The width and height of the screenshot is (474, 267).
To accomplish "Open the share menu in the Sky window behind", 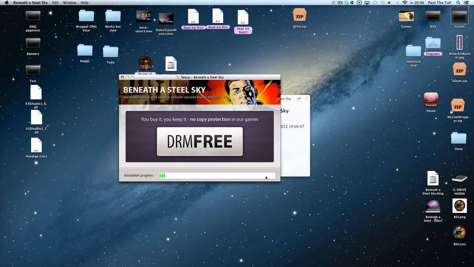I will [298, 99].
